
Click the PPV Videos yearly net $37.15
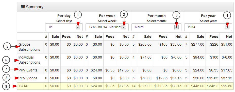227,78
